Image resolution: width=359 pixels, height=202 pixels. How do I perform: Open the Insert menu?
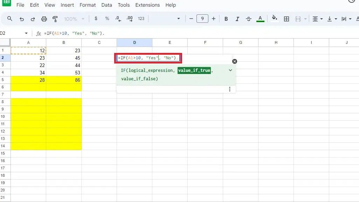tap(67, 5)
